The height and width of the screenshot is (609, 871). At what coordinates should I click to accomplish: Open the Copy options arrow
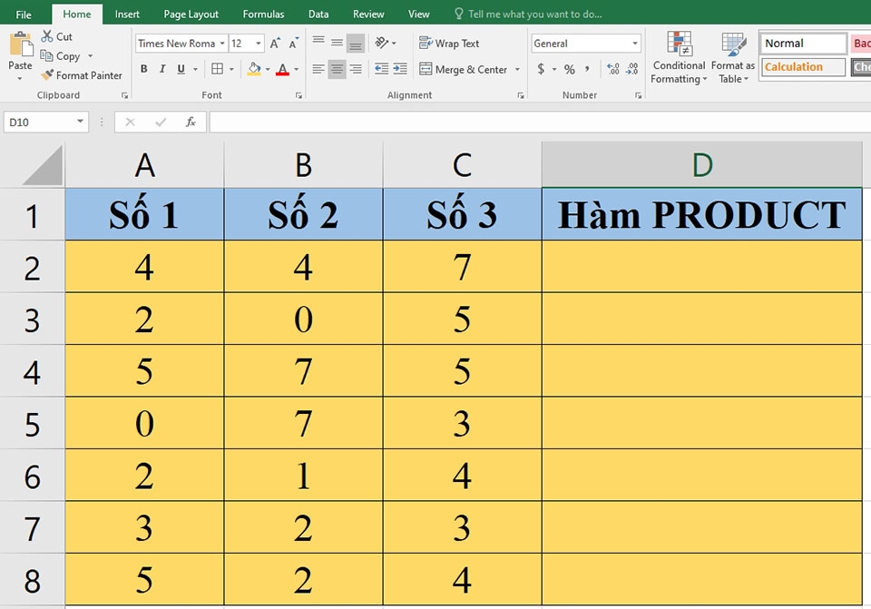(90, 56)
